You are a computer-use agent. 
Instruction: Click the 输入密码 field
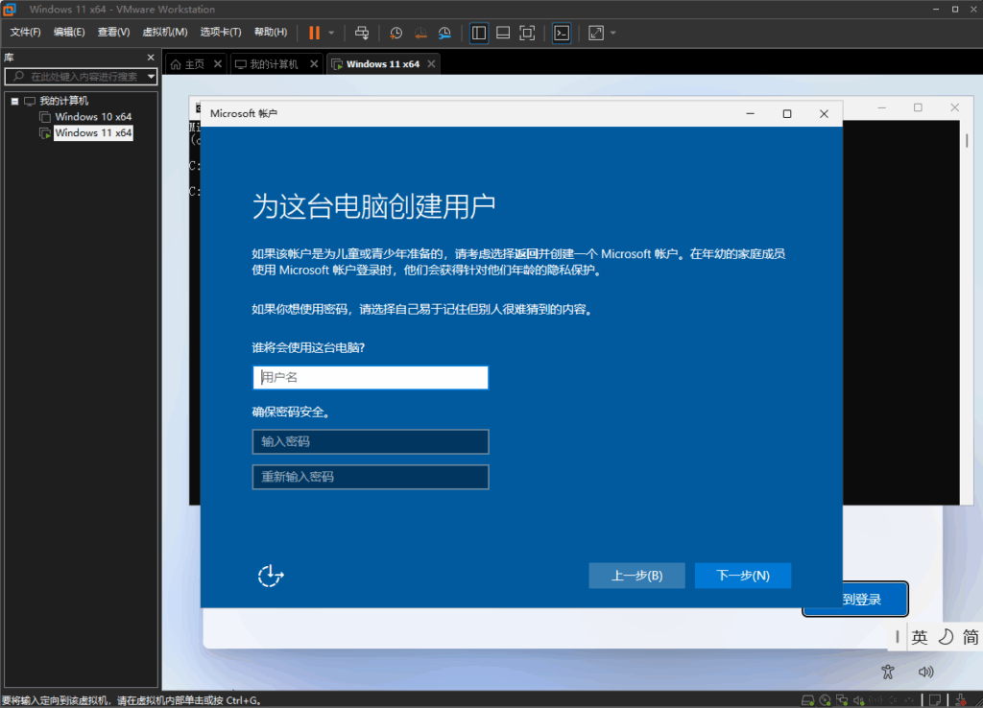370,441
